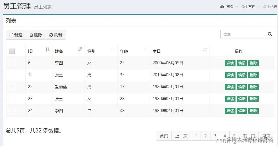Click the 姓名 column header text
The width and height of the screenshot is (278, 147).
tap(59, 51)
